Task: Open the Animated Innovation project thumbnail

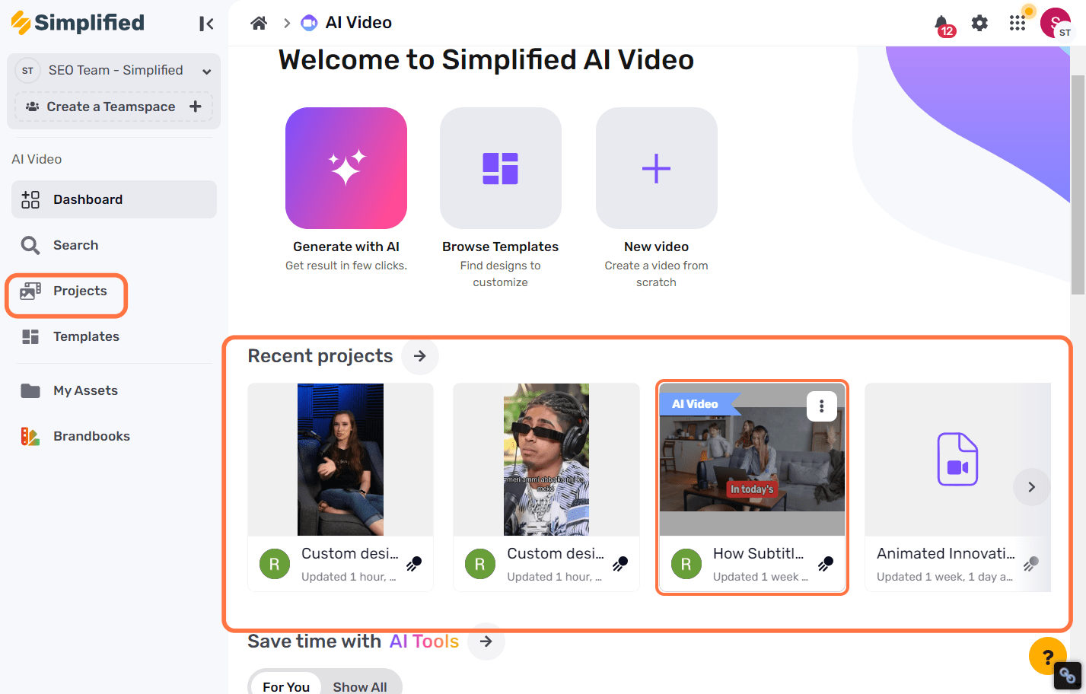Action: (957, 460)
